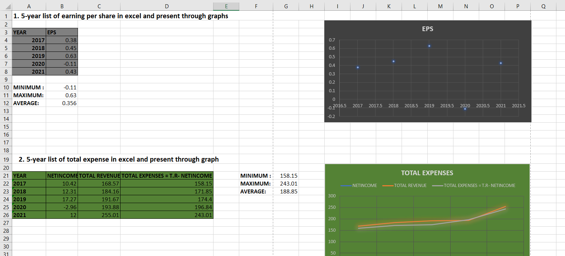Viewport: 565px width, 256px height.
Task: Select column G header
Action: pos(286,6)
